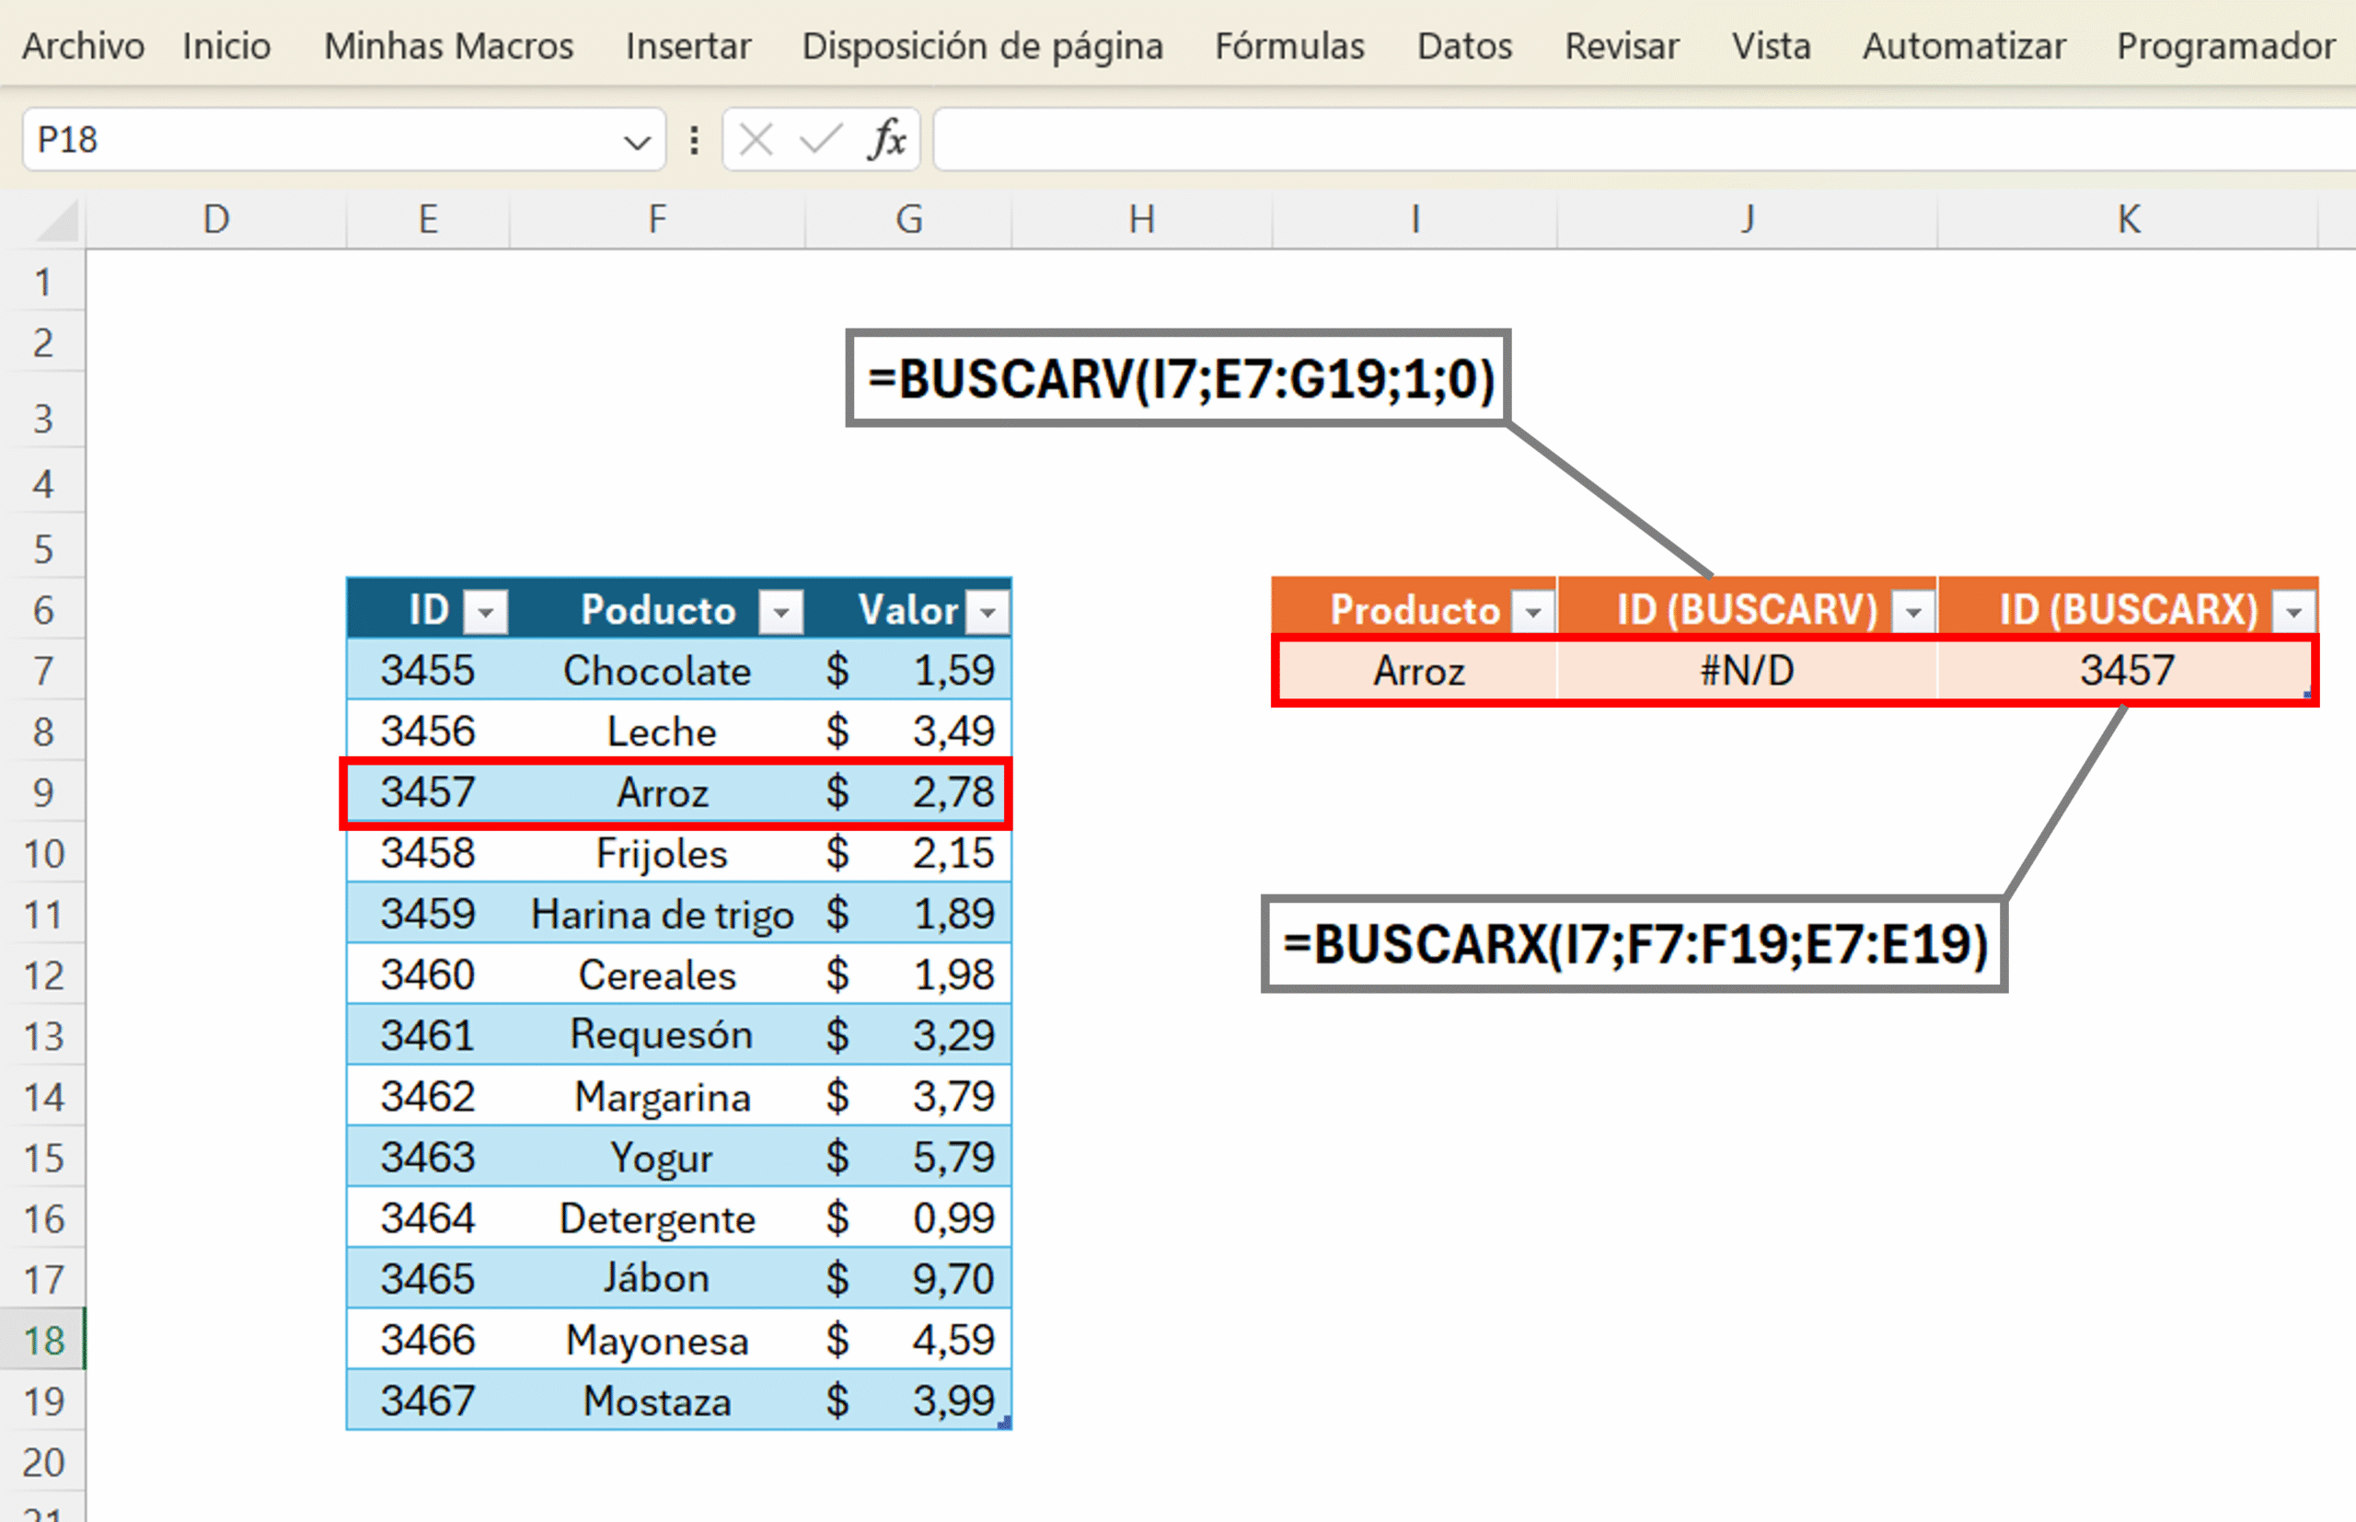Click the ID cell 3467
The width and height of the screenshot is (2356, 1522).
[428, 1401]
